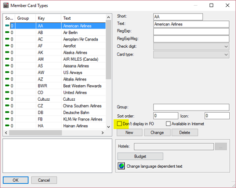Image resolution: width=236 pixels, height=188 pixels.
Task: Click green arrow icon in Deutsche Bahn row
Action: pyautogui.click(x=7, y=112)
